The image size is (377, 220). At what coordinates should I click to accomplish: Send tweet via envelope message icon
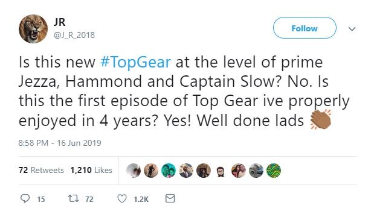point(170,198)
